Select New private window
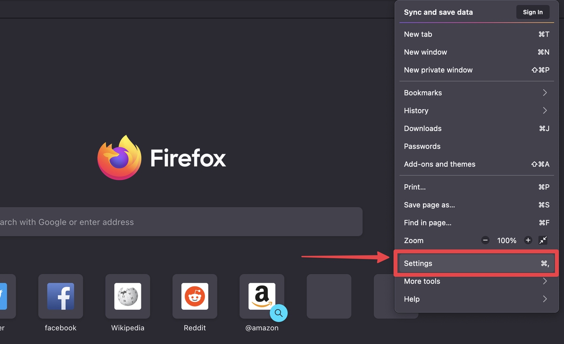This screenshot has width=564, height=344. [x=438, y=70]
